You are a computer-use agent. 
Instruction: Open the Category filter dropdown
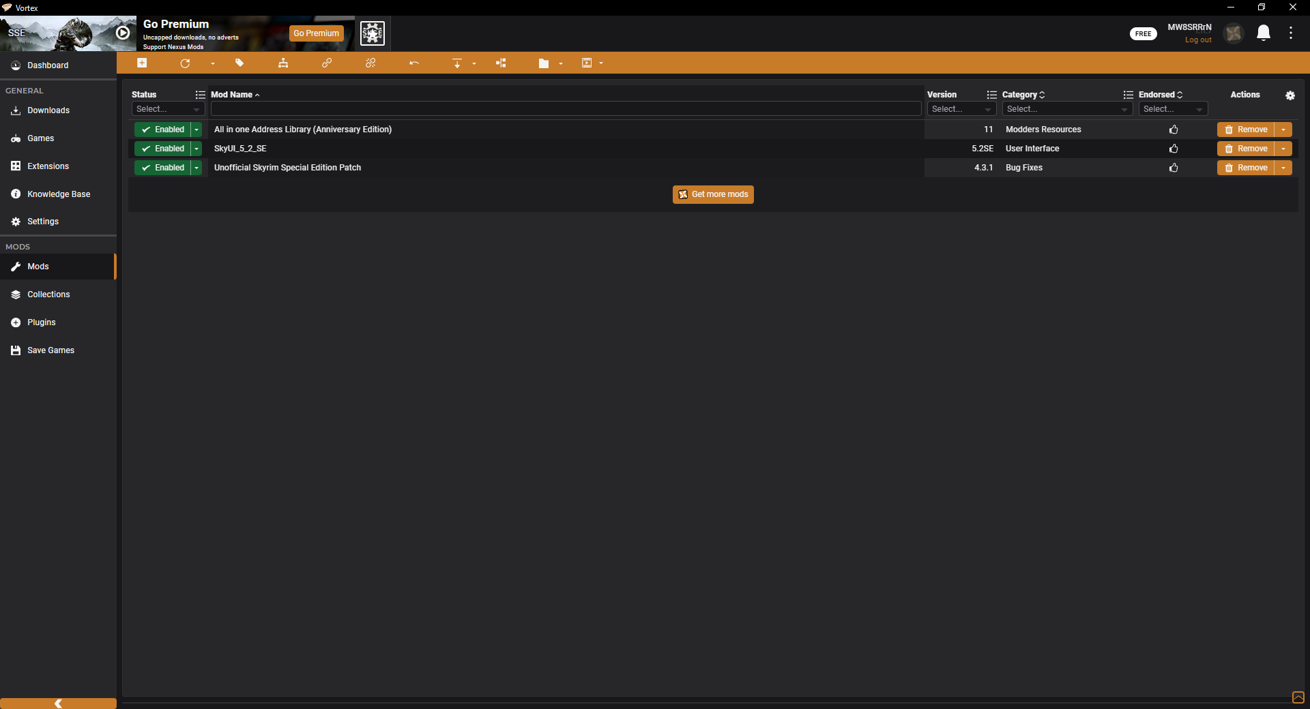pos(1067,109)
